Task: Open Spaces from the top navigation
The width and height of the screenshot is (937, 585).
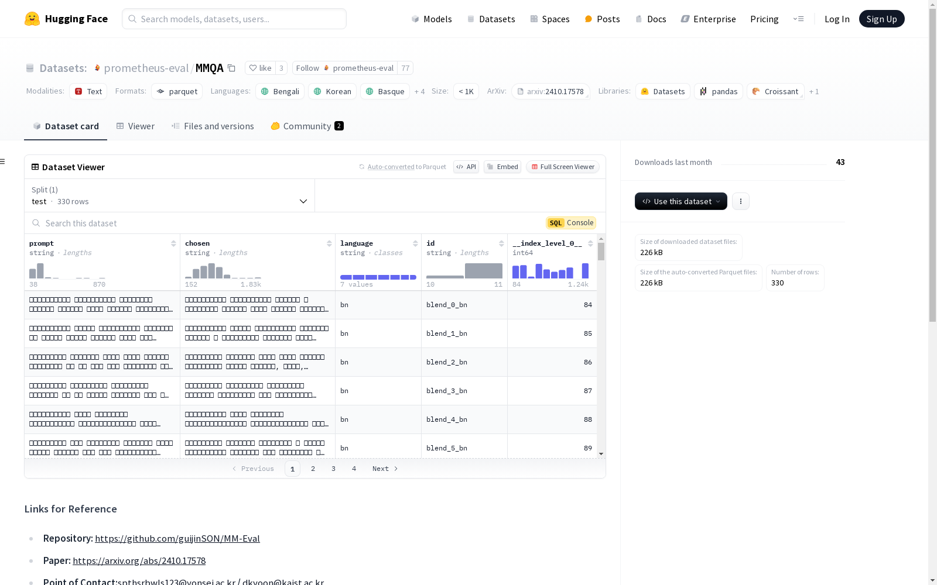Action: 550,19
